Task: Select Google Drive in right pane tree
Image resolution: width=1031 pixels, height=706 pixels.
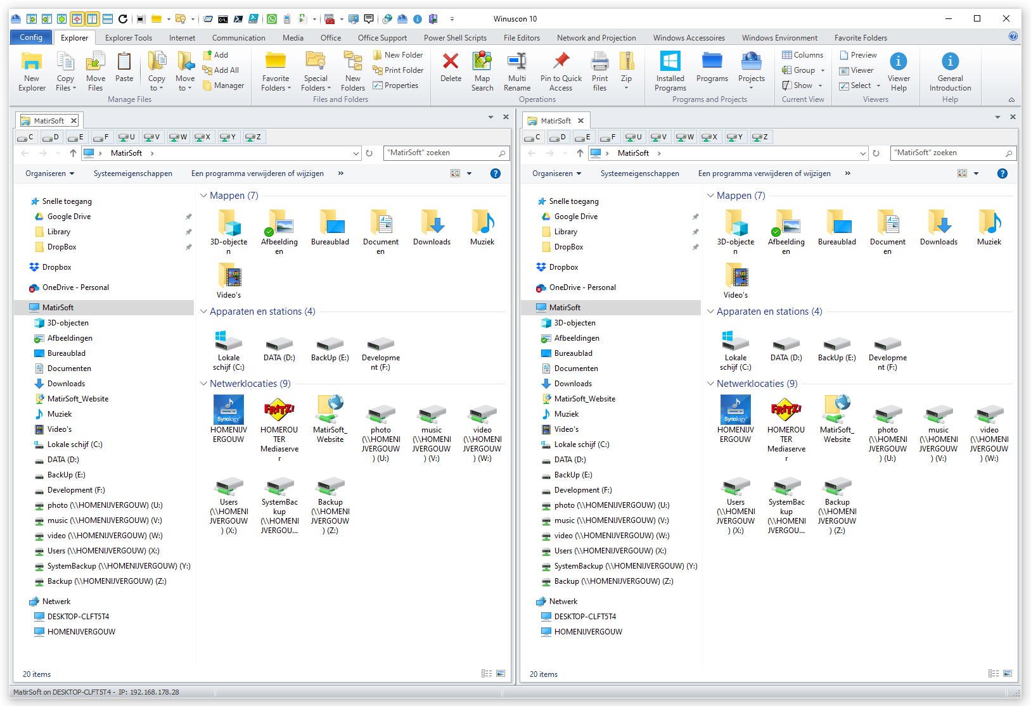Action: [576, 217]
